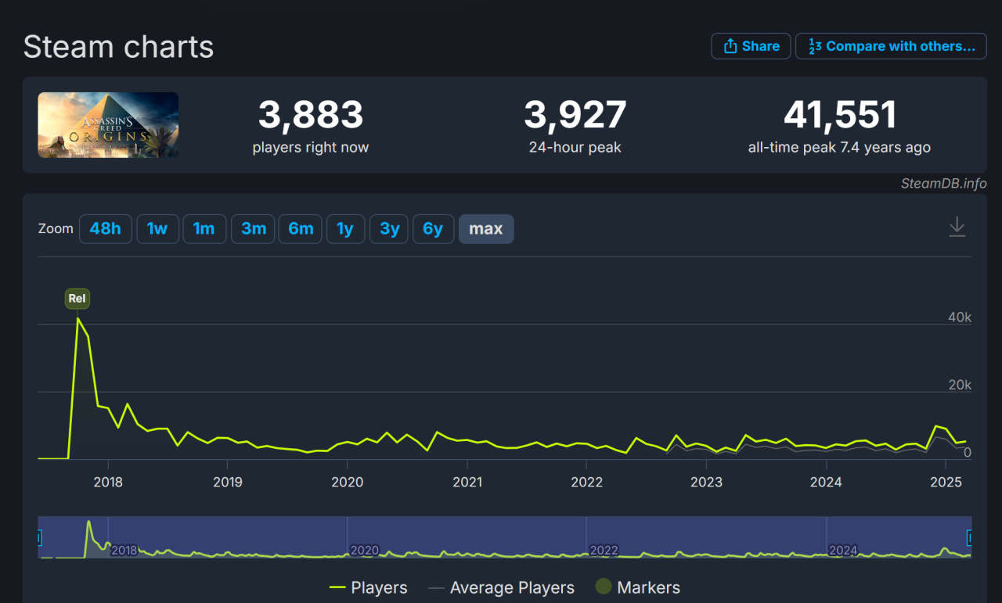Pick the 3y zoom range
Viewport: 1002px width, 603px height.
(389, 229)
